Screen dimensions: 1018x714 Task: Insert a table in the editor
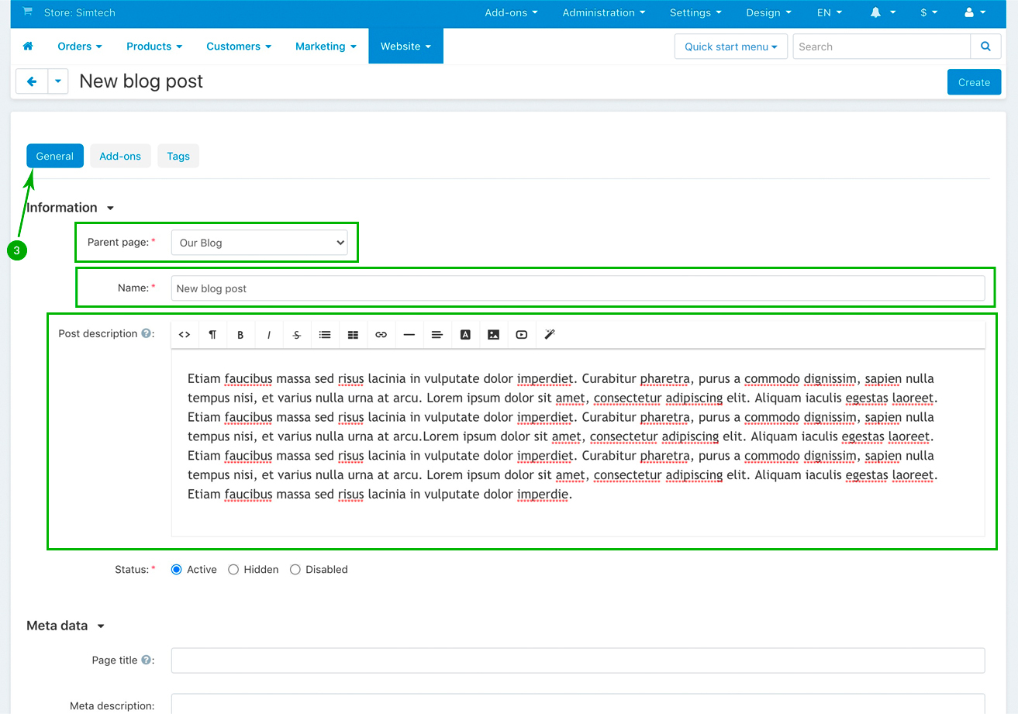click(x=353, y=335)
